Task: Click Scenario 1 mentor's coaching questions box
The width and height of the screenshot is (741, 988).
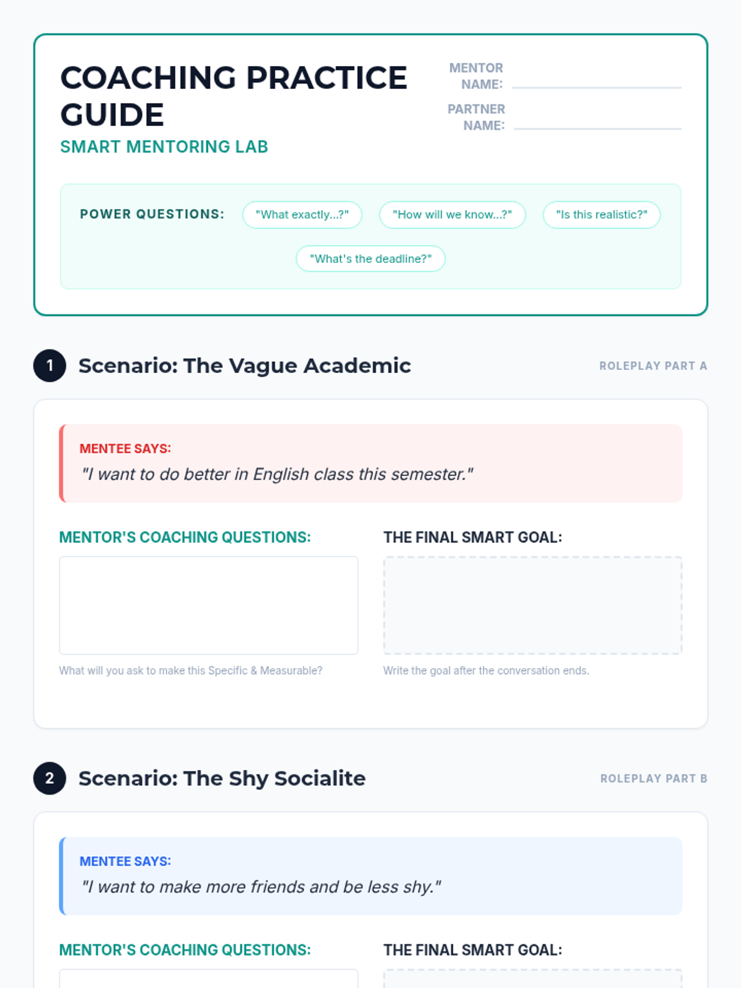Action: point(208,605)
